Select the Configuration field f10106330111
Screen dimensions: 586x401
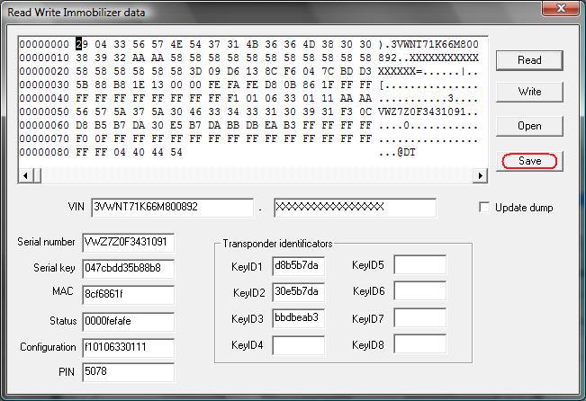pos(128,348)
